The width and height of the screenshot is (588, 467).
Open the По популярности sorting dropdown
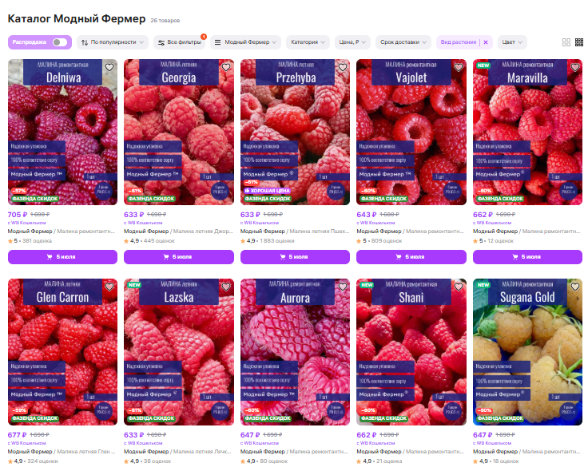point(113,42)
